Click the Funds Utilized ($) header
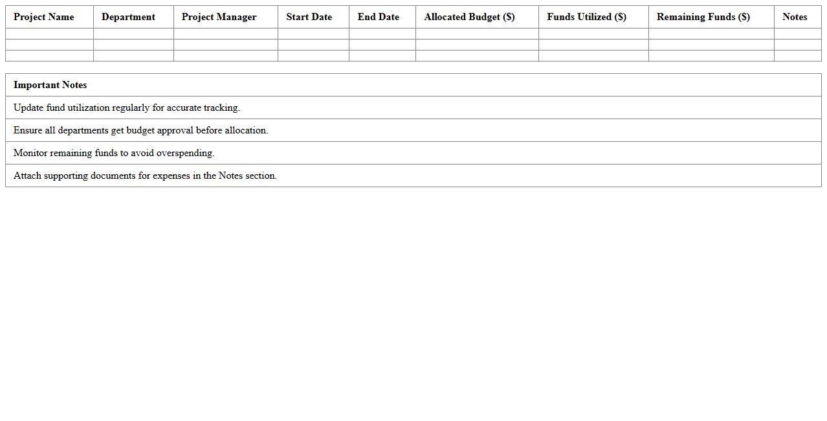Screen dimensions: 827x421 (586, 17)
